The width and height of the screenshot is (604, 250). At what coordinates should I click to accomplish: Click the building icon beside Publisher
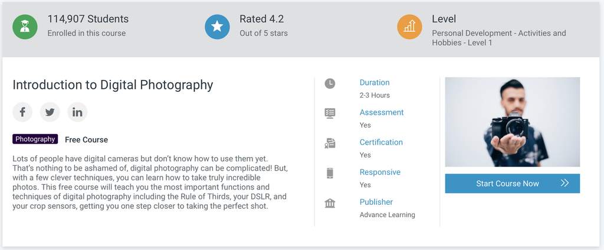coord(330,203)
